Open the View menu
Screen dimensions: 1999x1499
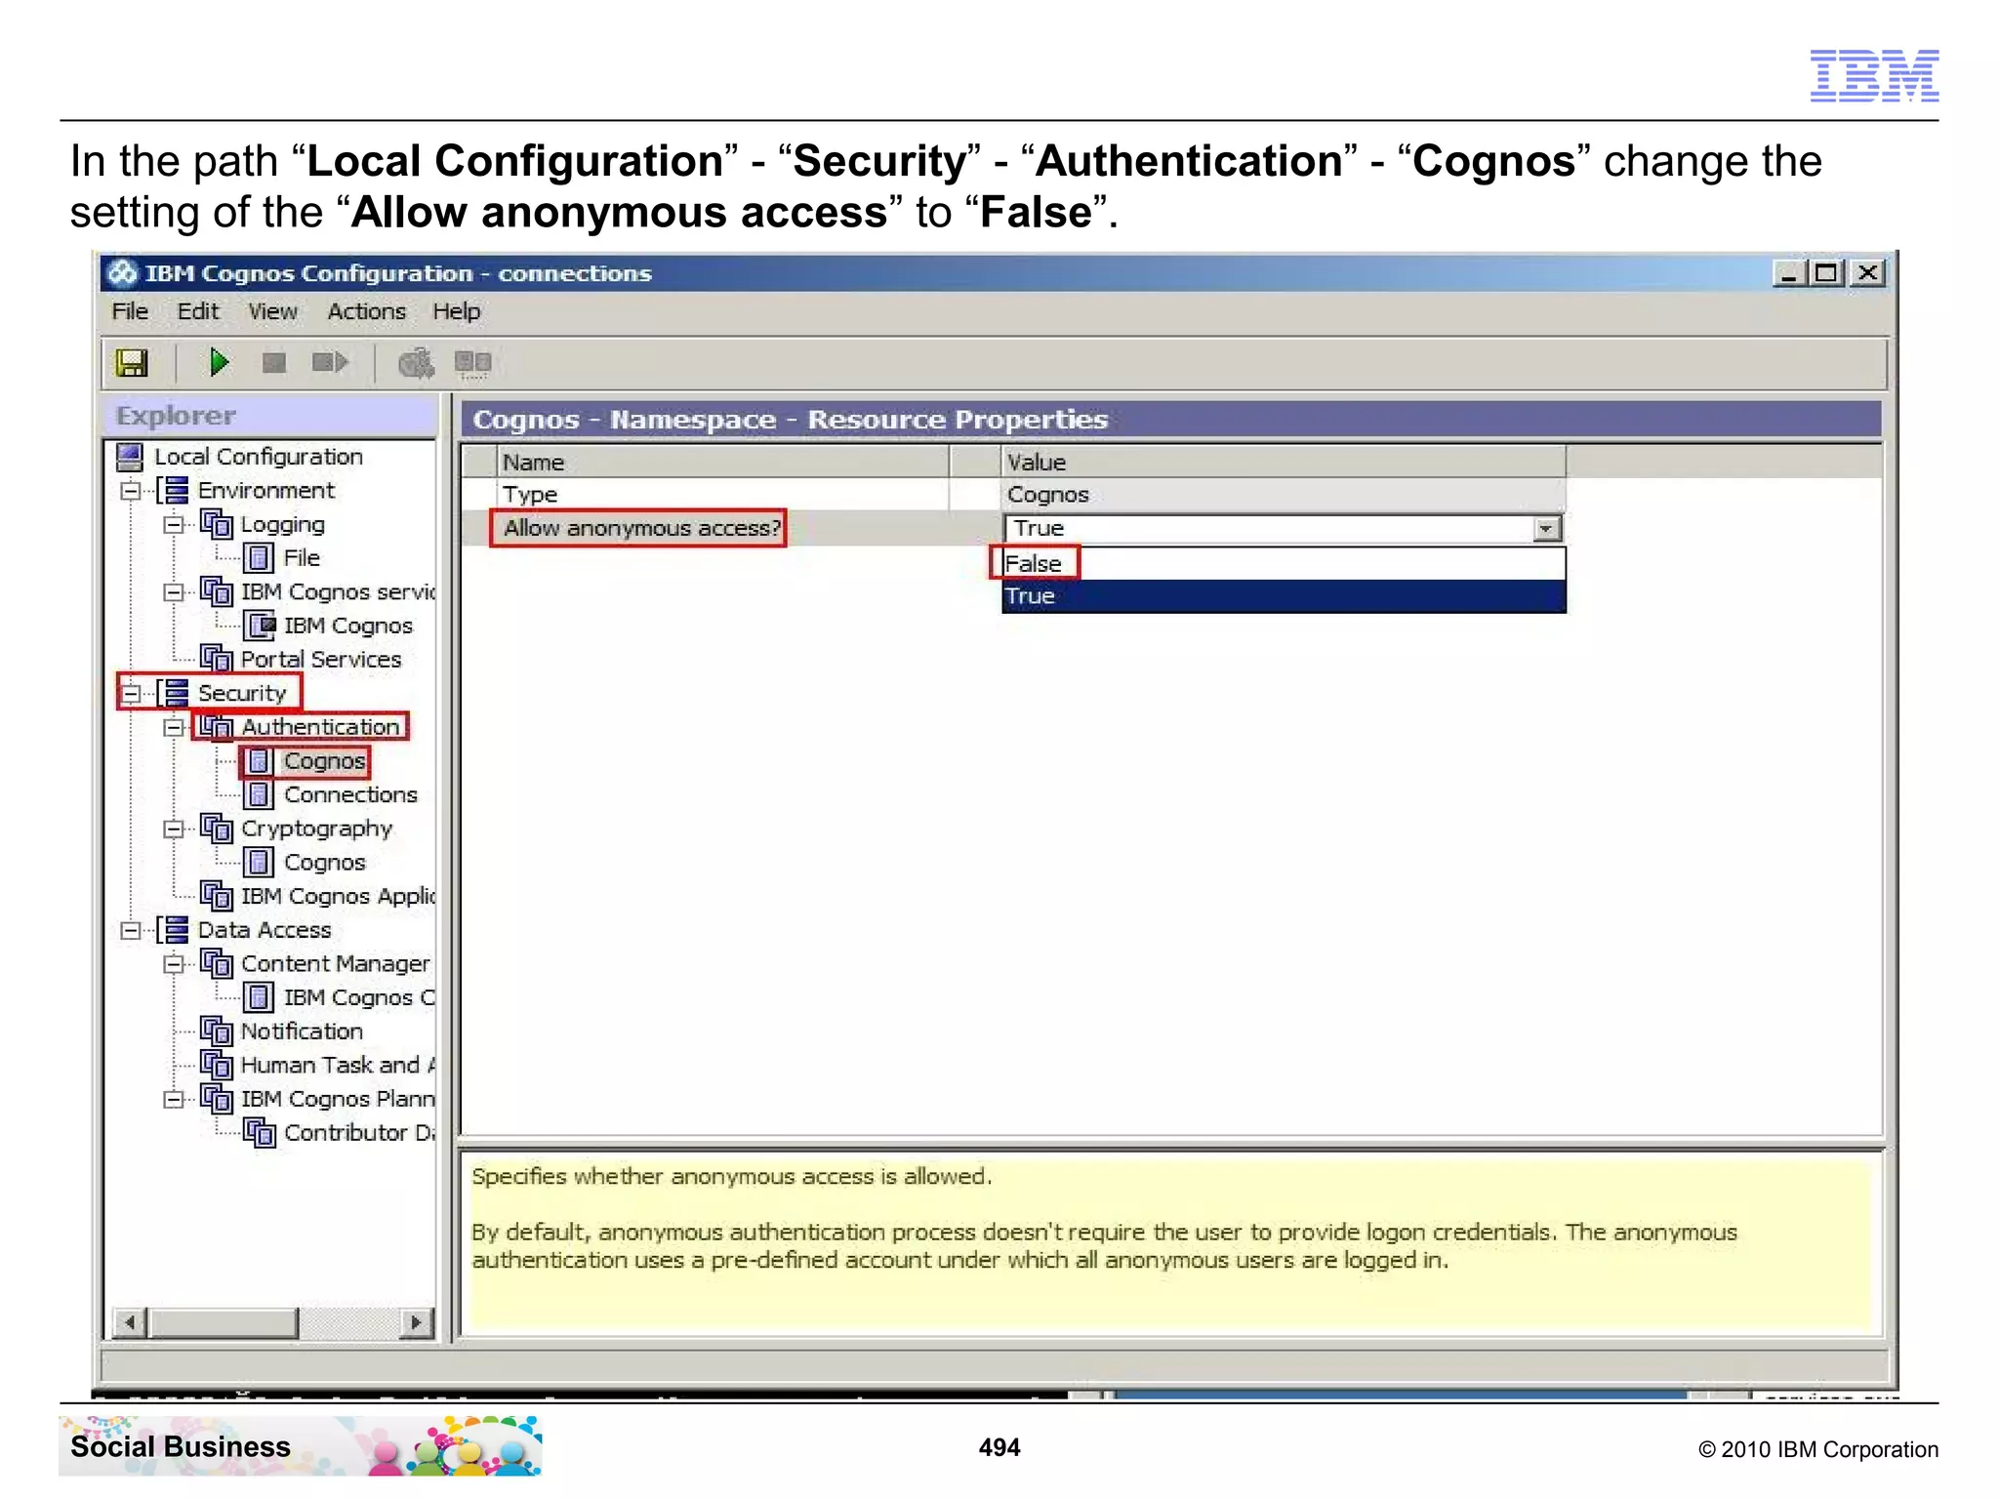click(272, 311)
